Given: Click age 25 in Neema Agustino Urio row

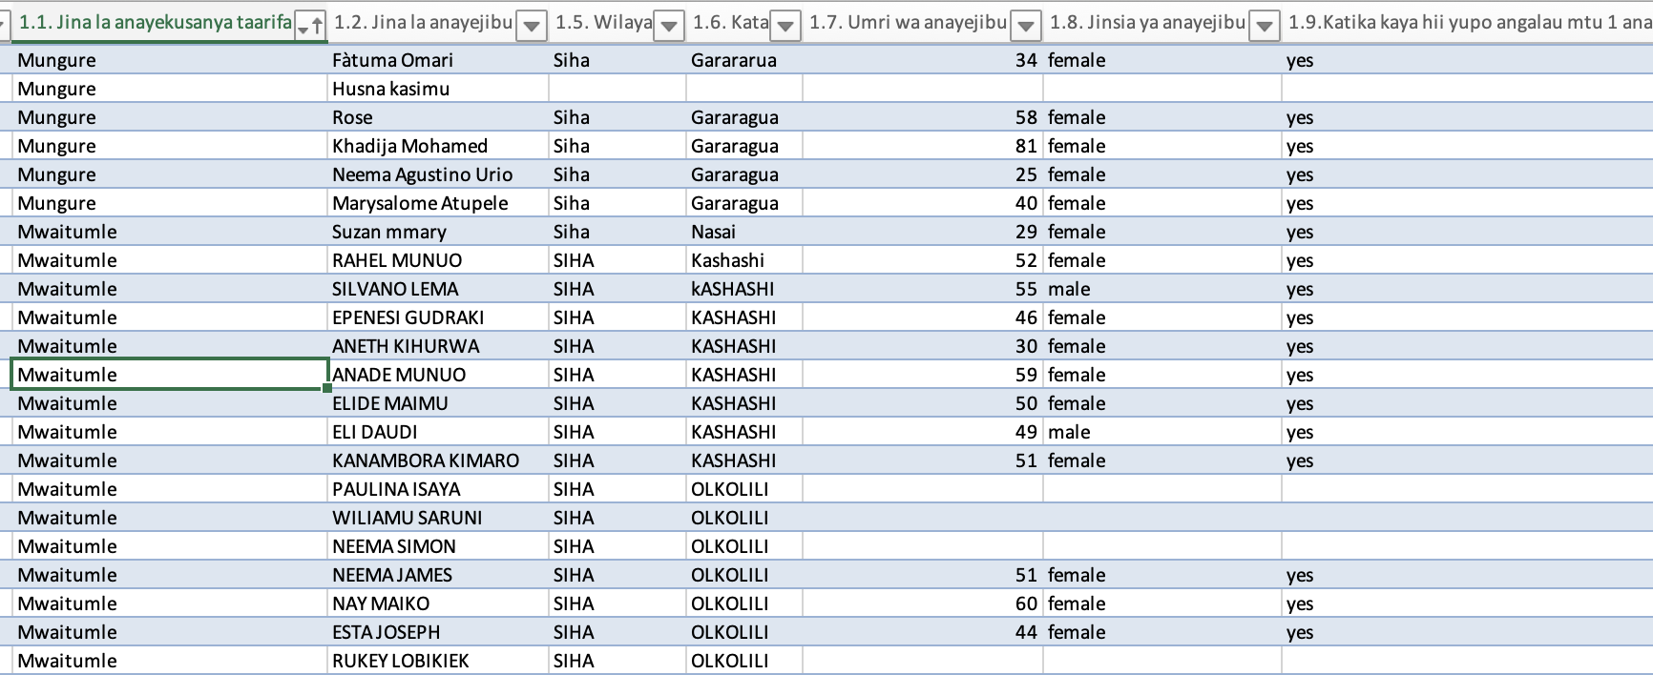Looking at the screenshot, I should [x=923, y=174].
